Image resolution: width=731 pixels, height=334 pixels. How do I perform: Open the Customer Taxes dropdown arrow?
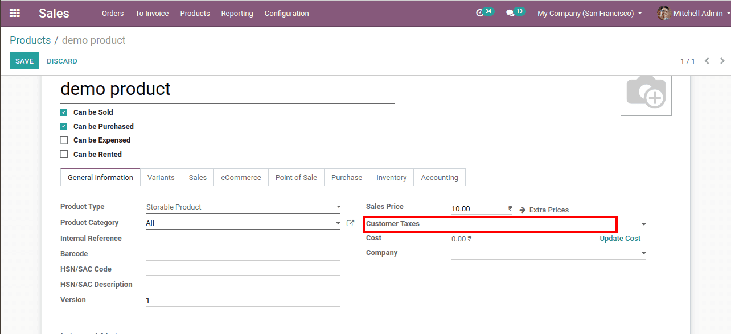[644, 224]
